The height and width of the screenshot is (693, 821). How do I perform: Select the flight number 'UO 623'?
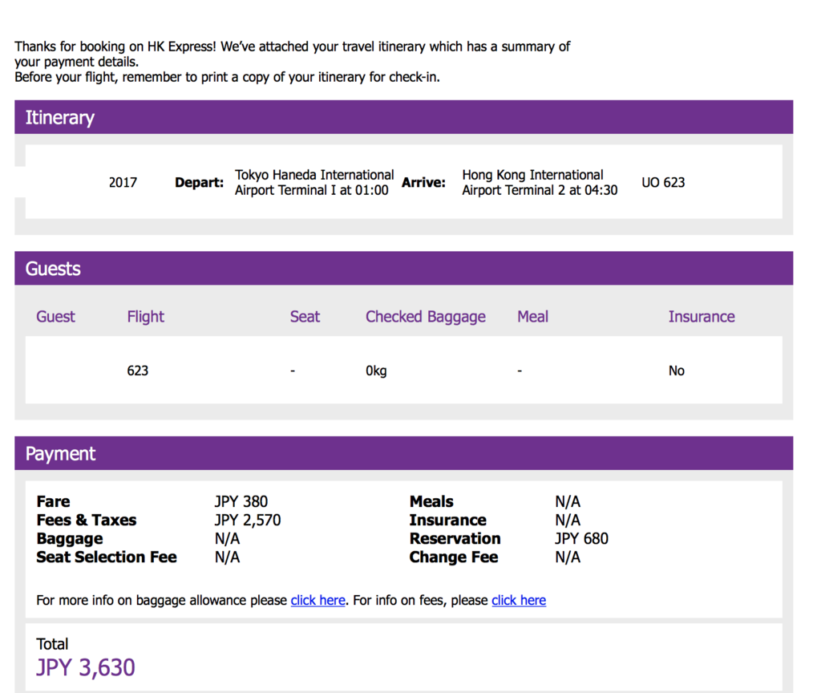point(663,182)
